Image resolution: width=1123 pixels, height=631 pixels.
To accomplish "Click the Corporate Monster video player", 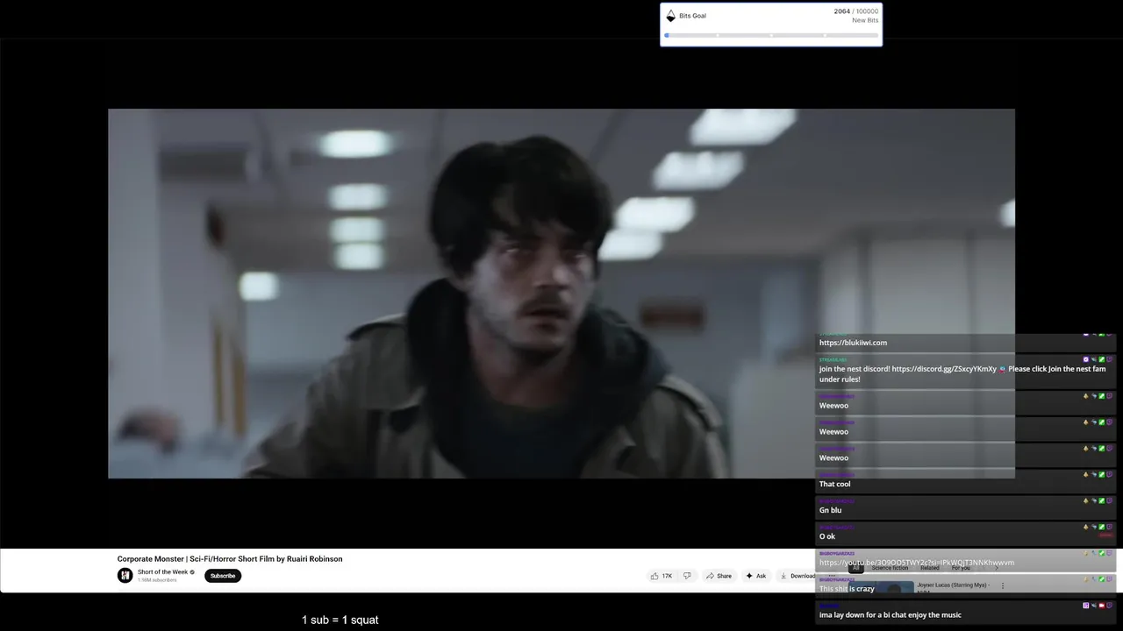I will (561, 294).
